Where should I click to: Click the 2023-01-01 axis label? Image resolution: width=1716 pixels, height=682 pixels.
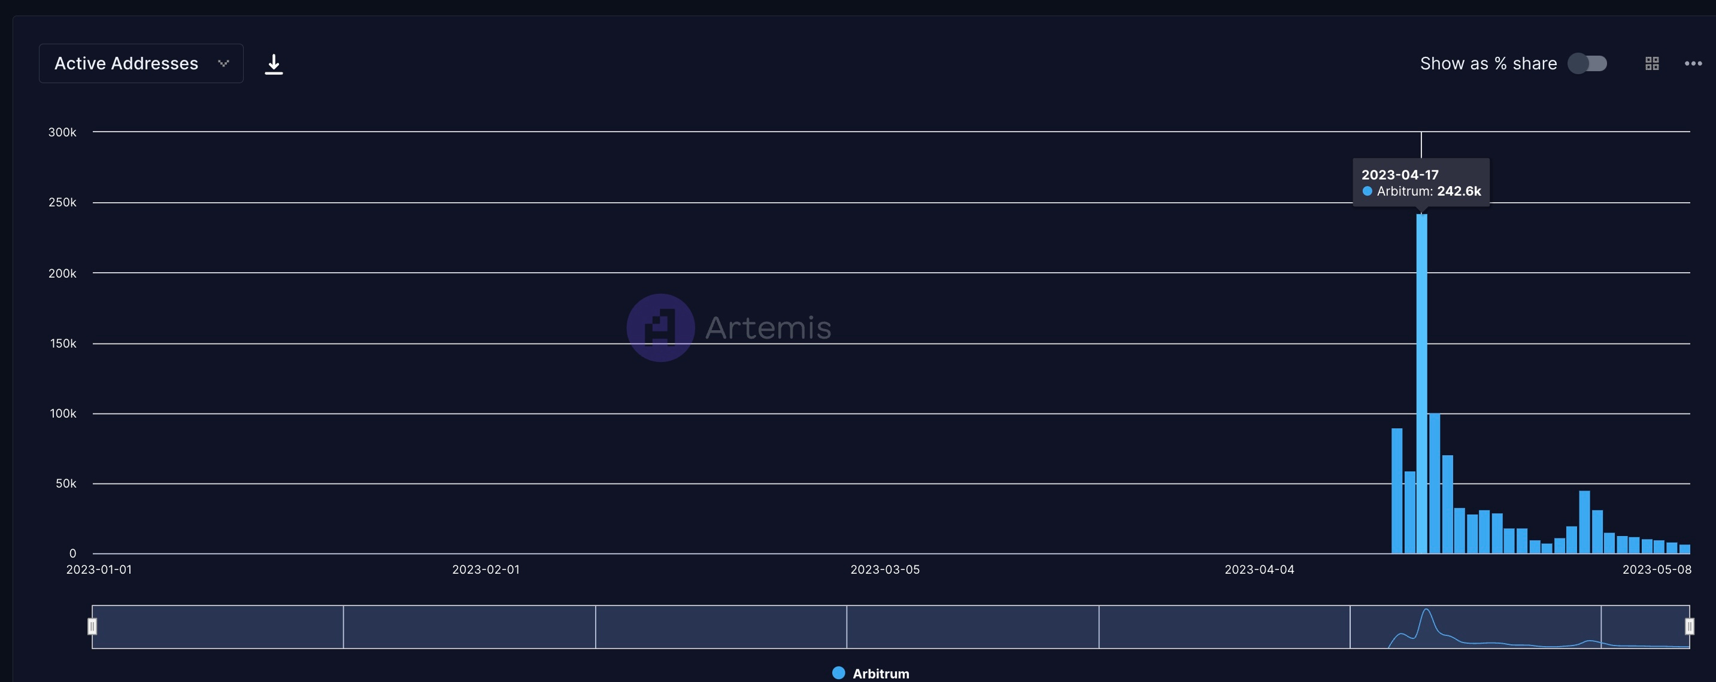coord(99,570)
